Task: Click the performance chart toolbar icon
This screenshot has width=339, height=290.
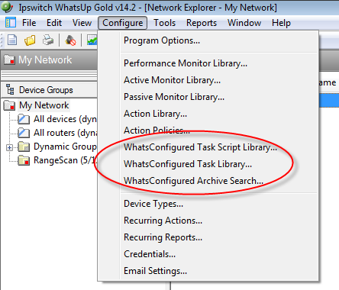Action: click(92, 40)
